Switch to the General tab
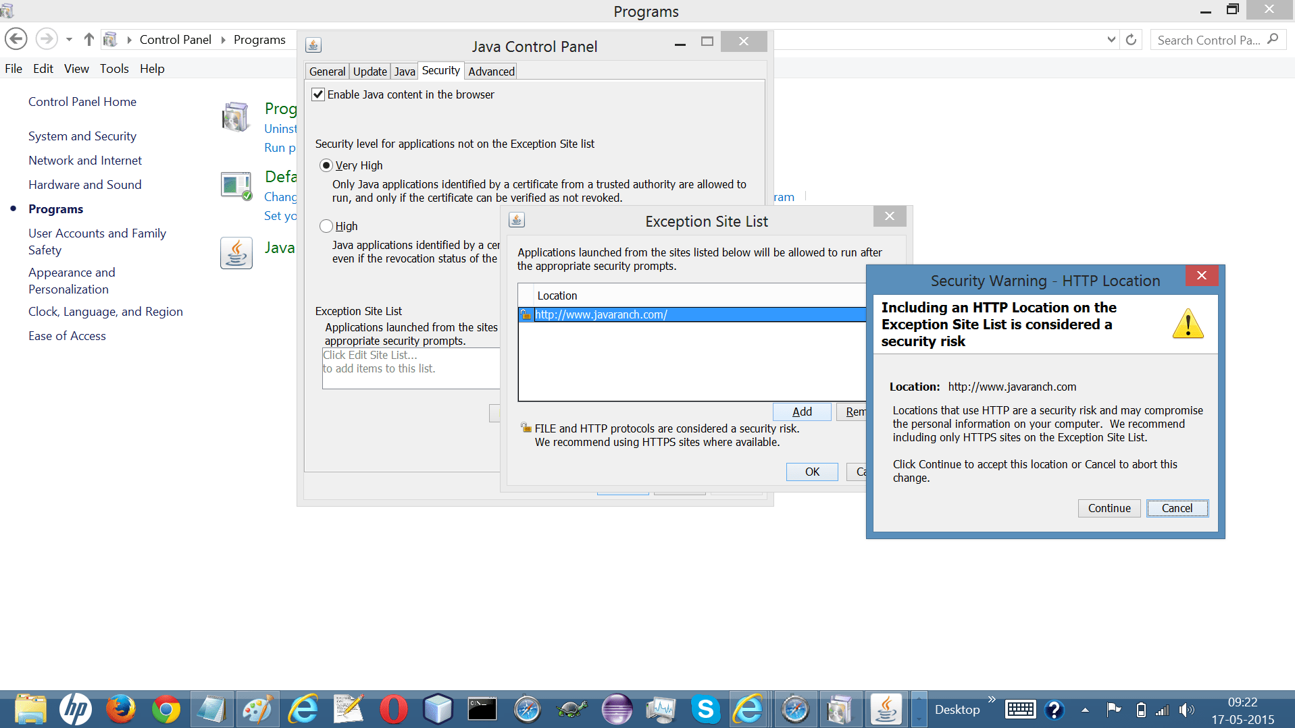 pos(327,72)
